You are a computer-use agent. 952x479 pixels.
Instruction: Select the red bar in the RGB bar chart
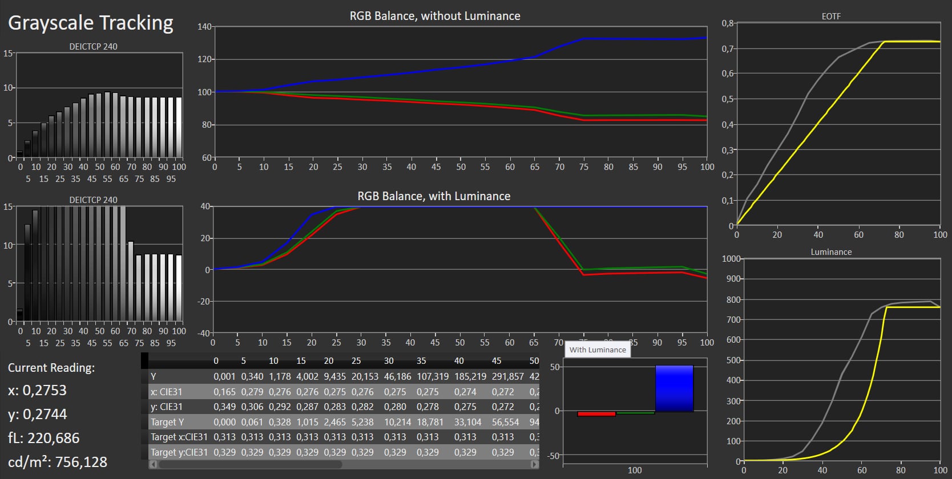tap(596, 413)
